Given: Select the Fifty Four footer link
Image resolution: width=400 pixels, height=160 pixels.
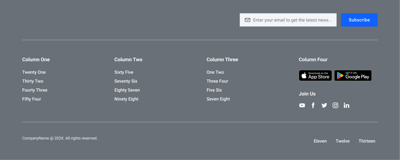Looking at the screenshot, I should [x=32, y=99].
